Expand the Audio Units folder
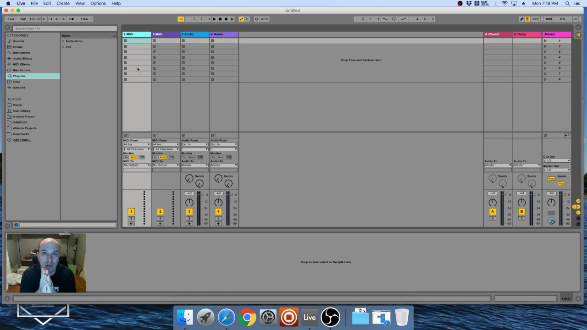 63,41
